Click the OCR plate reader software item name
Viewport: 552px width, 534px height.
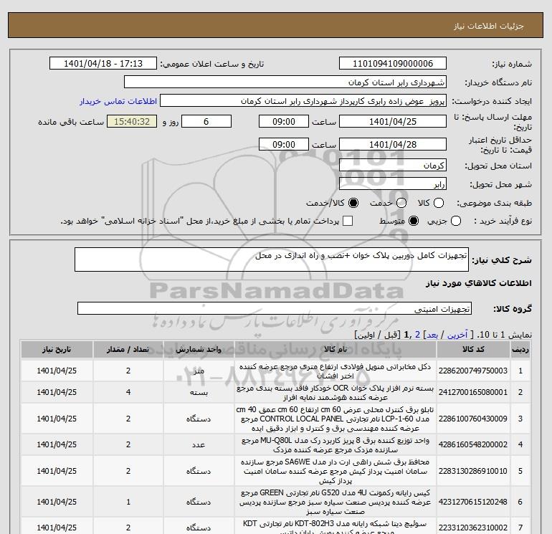(x=336, y=393)
